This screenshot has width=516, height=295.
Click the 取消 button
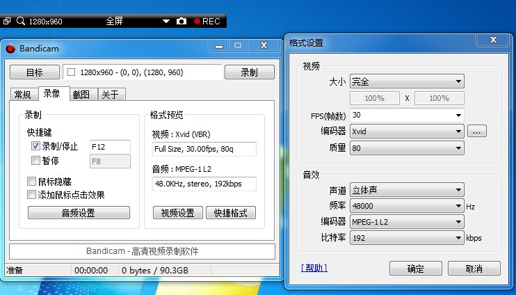tap(474, 269)
